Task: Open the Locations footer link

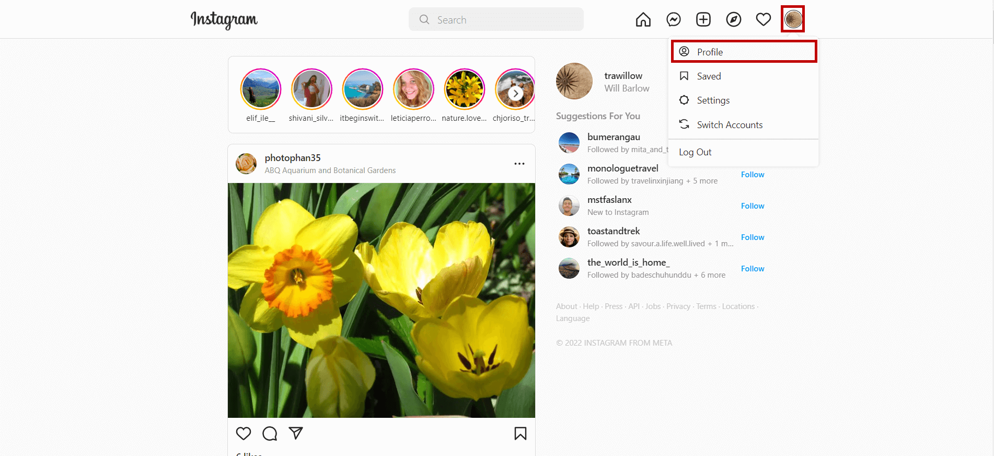Action: 738,306
